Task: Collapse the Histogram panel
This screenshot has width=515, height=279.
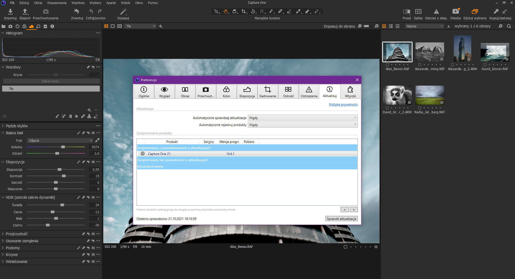Action: pyautogui.click(x=3, y=33)
